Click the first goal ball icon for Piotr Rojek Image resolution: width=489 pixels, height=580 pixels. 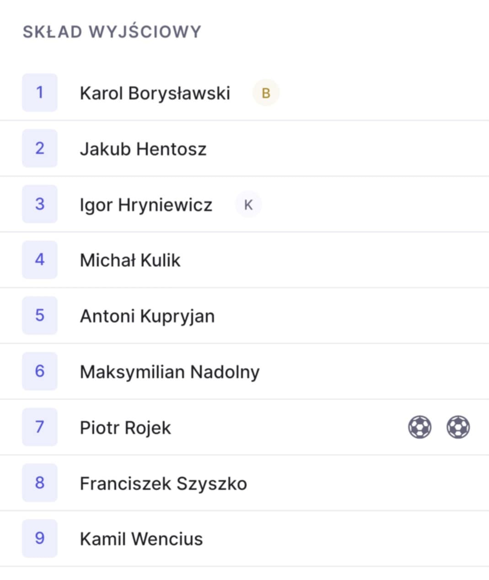[x=419, y=427]
